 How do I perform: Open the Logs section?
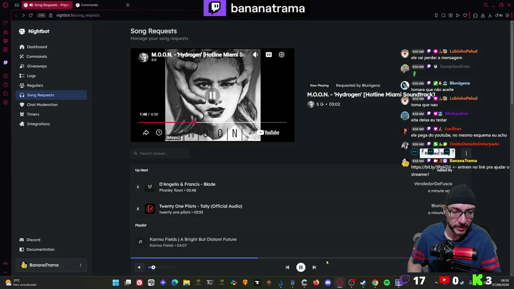click(51, 76)
